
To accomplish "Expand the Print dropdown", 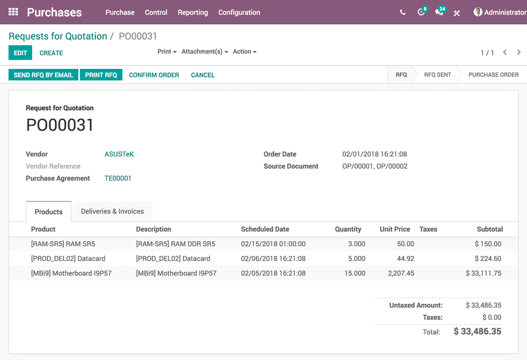I will [167, 52].
